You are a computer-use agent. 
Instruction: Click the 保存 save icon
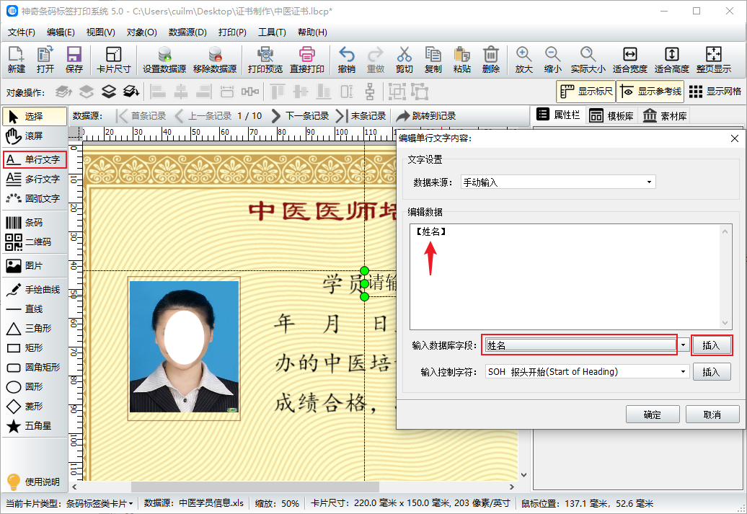click(74, 59)
